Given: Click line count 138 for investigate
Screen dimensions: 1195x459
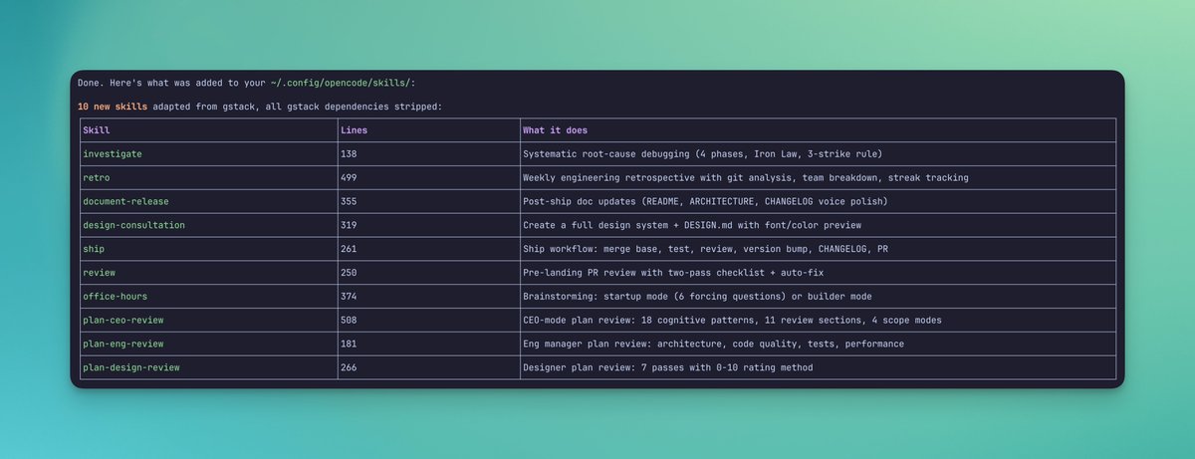Looking at the screenshot, I should [x=348, y=154].
